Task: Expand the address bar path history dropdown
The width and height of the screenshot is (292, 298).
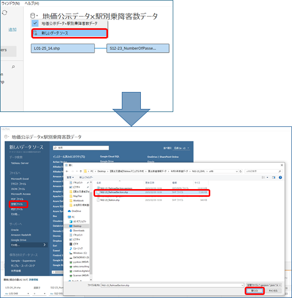Action: 236,171
